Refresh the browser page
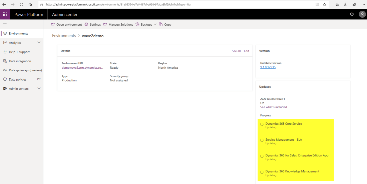This screenshot has height=184, width=367. [x=21, y=5]
